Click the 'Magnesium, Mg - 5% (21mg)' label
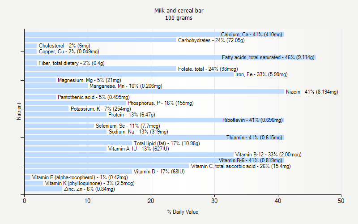Image resolution: width=358 pixels, height=224 pixels. [89, 80]
